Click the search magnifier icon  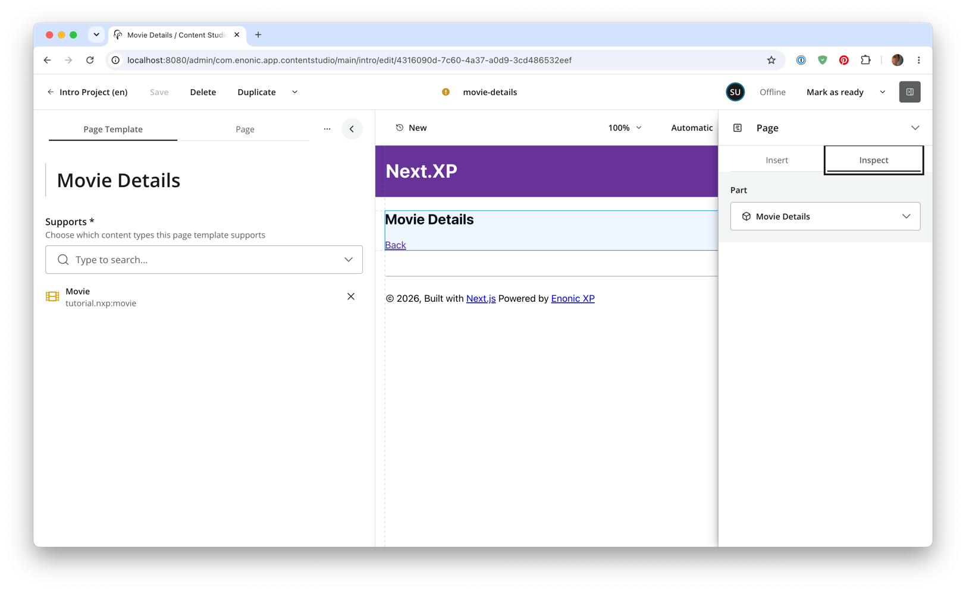click(63, 260)
